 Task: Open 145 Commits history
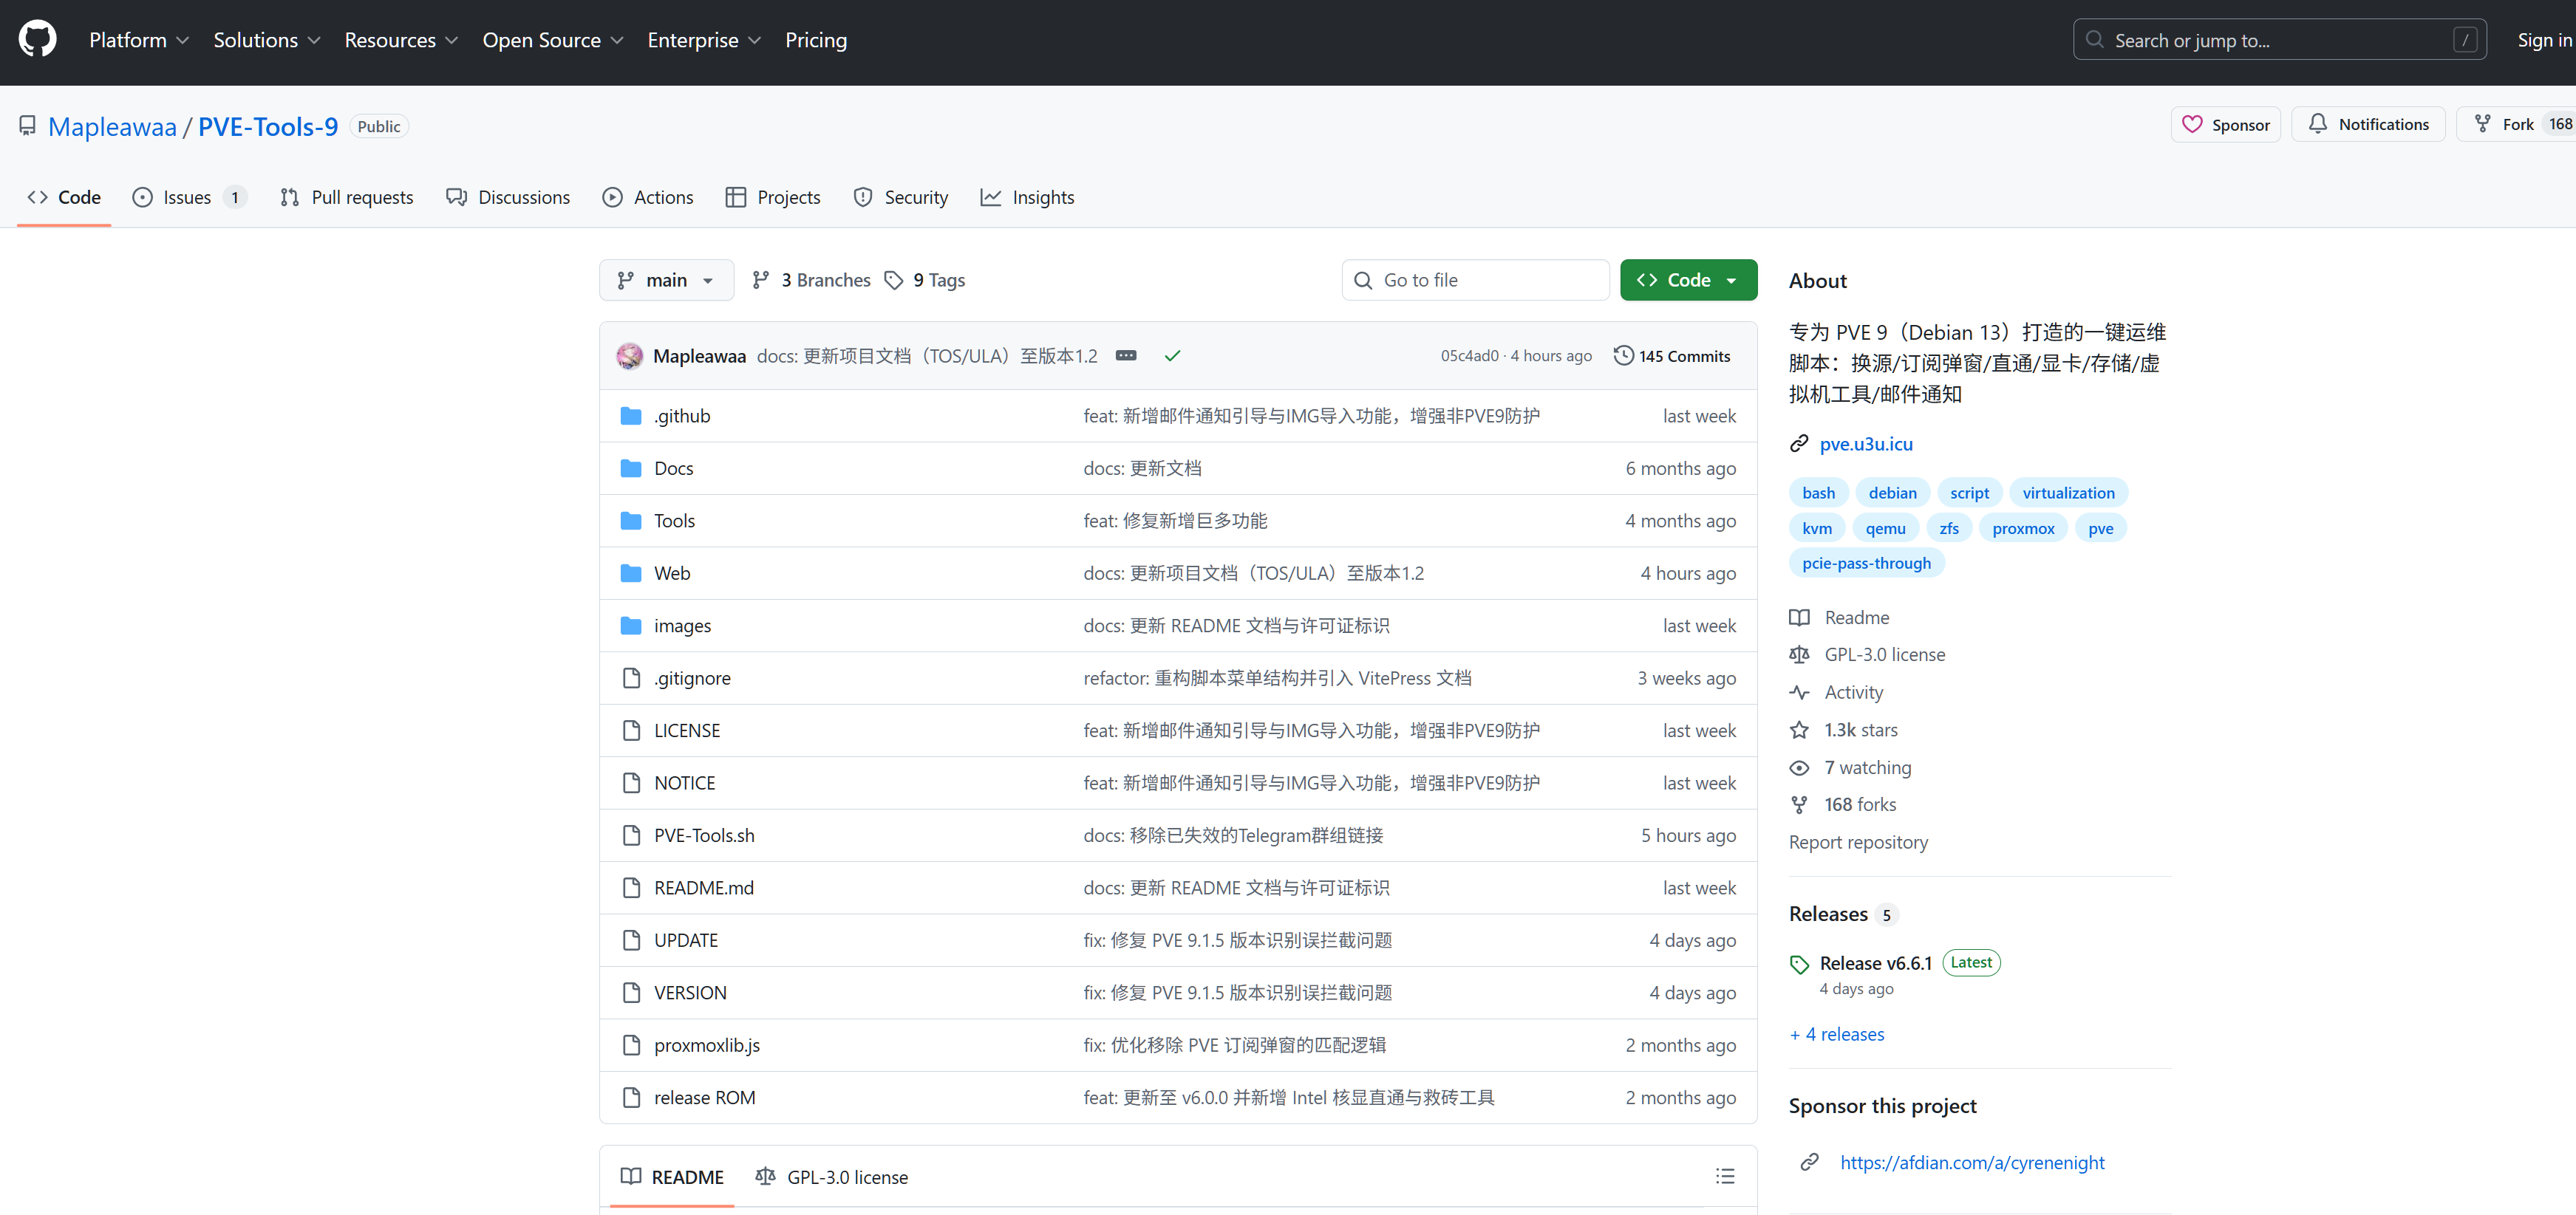click(1672, 356)
